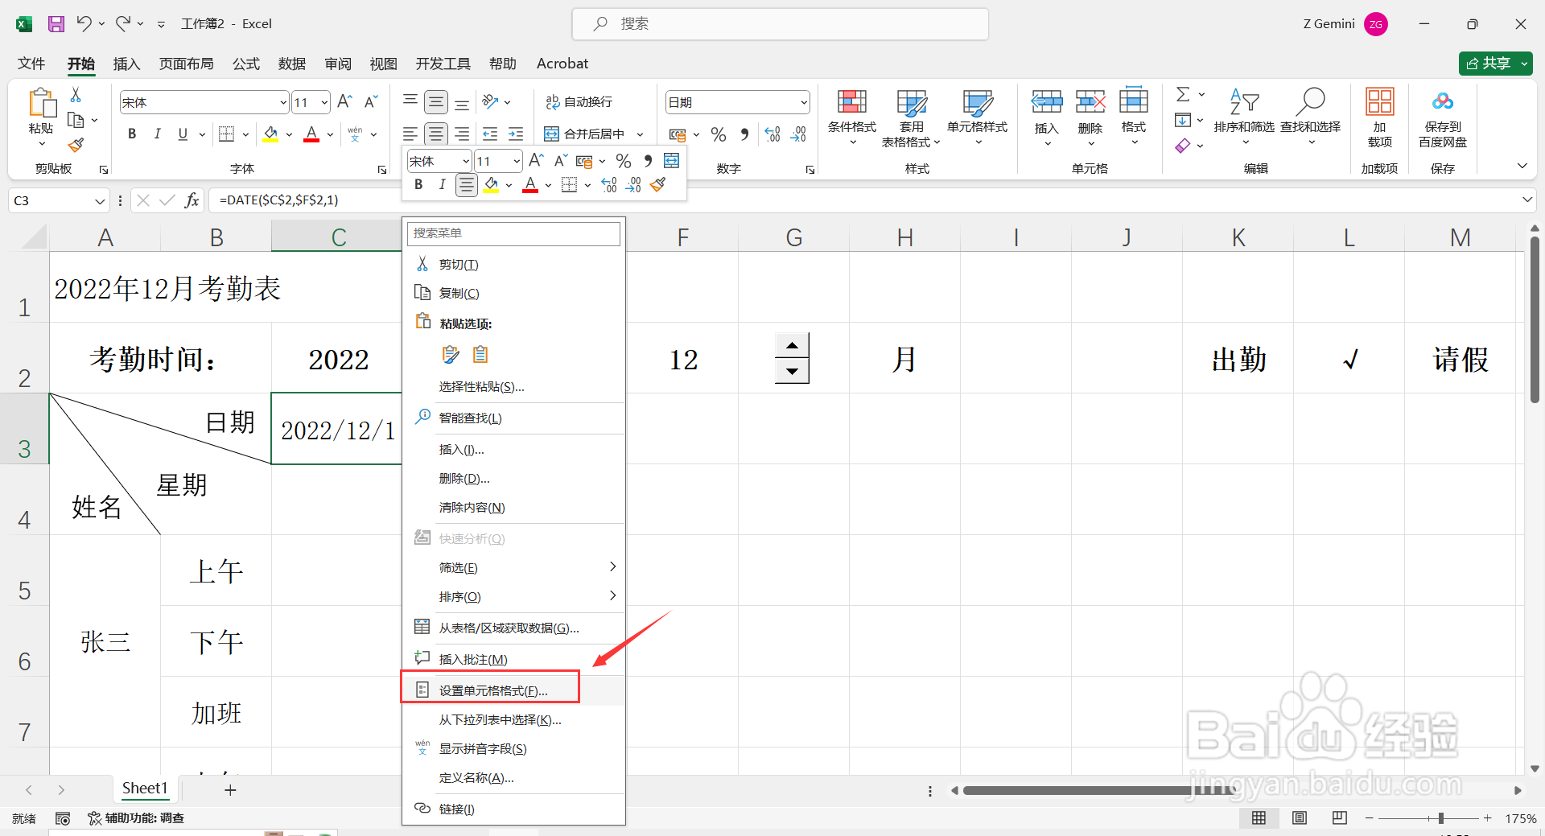Switch to Page Layout view button
This screenshot has height=836, width=1545.
point(1300,818)
